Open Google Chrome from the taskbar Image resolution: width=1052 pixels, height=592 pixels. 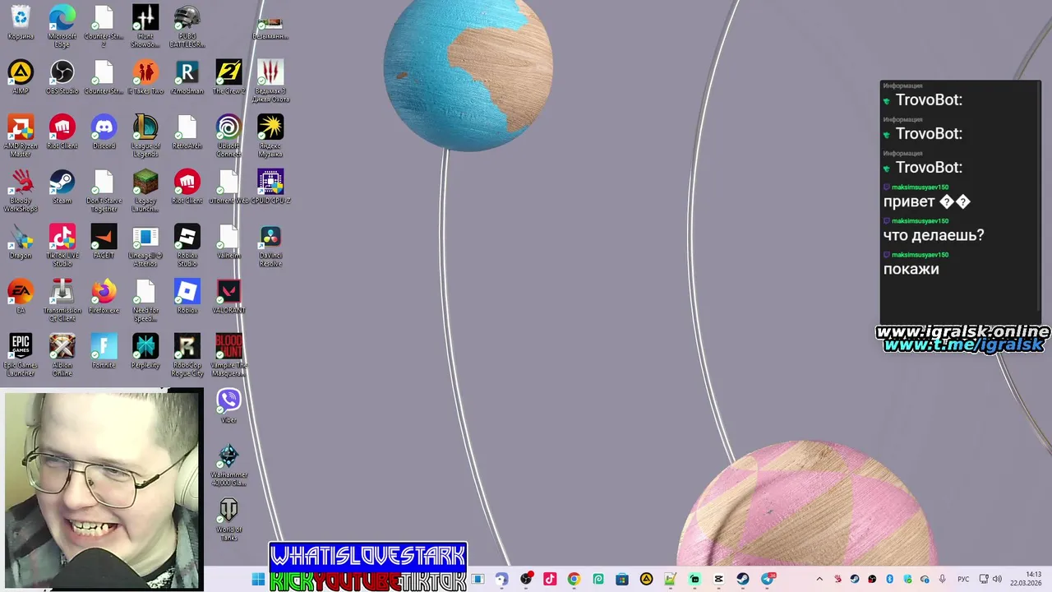(574, 580)
